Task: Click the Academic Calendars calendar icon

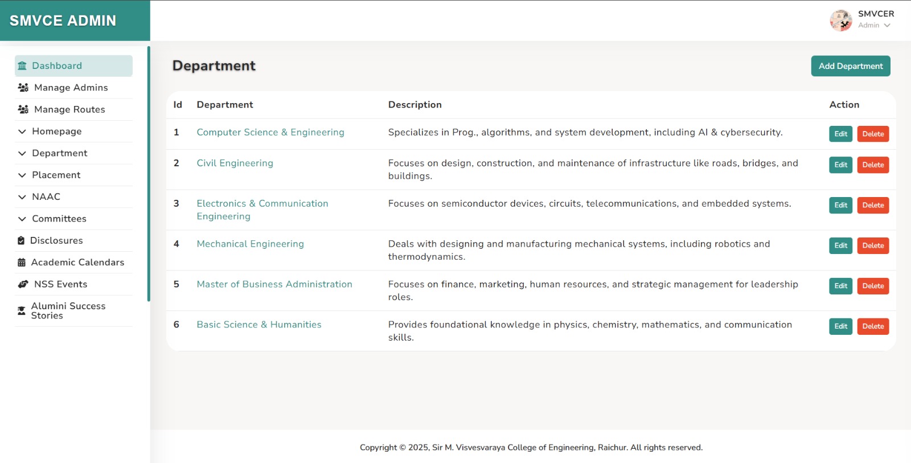Action: coord(22,263)
